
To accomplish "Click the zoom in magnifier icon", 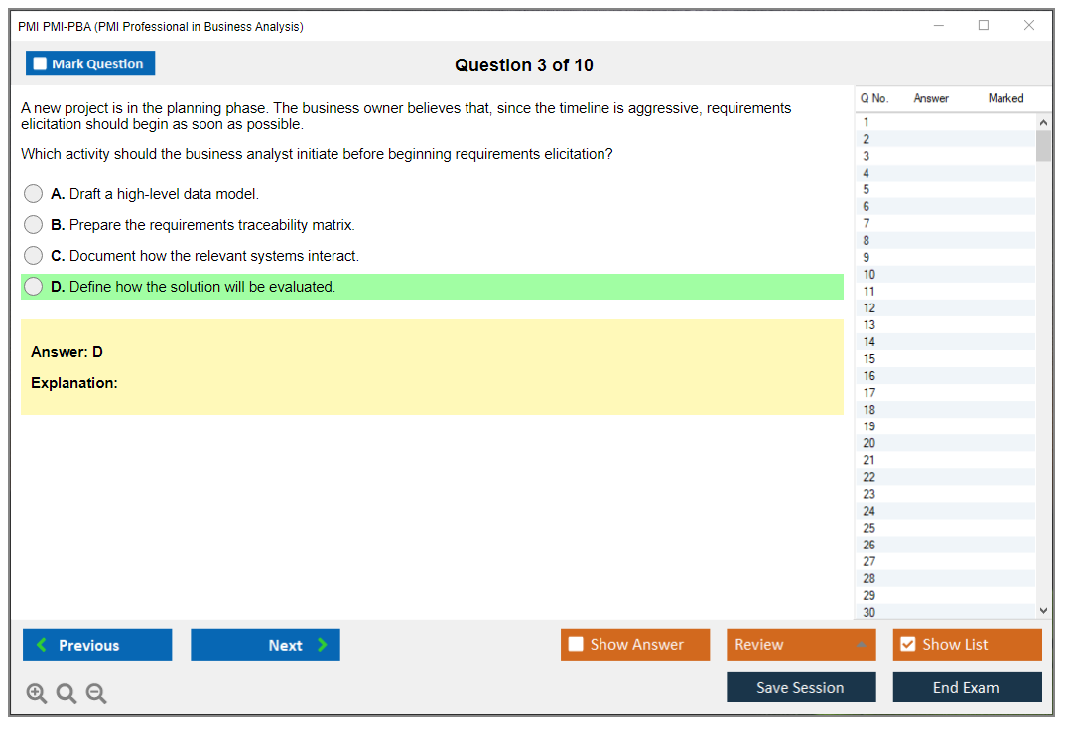I will pos(37,694).
